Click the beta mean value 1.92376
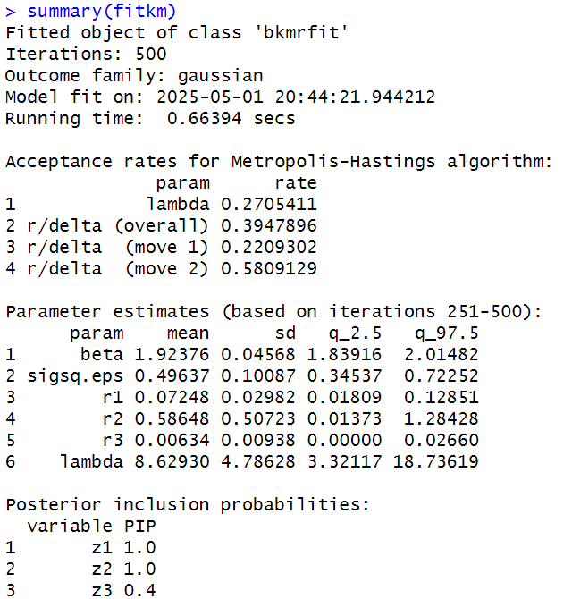The width and height of the screenshot is (572, 599). pyautogui.click(x=172, y=355)
